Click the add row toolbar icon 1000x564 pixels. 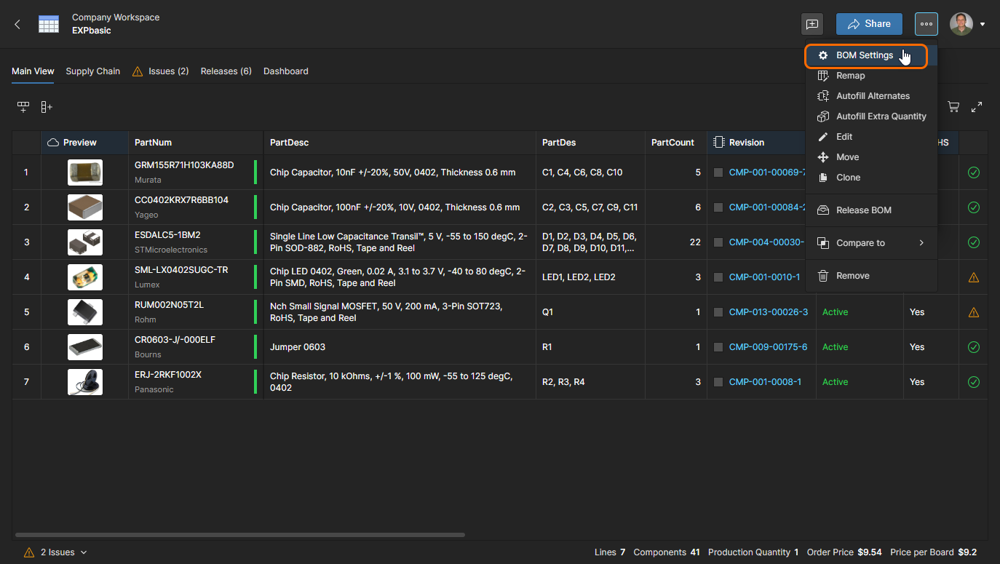tap(23, 107)
